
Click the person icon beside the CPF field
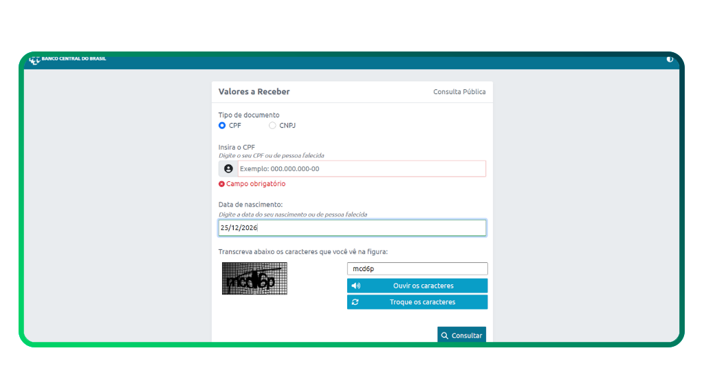pos(228,169)
